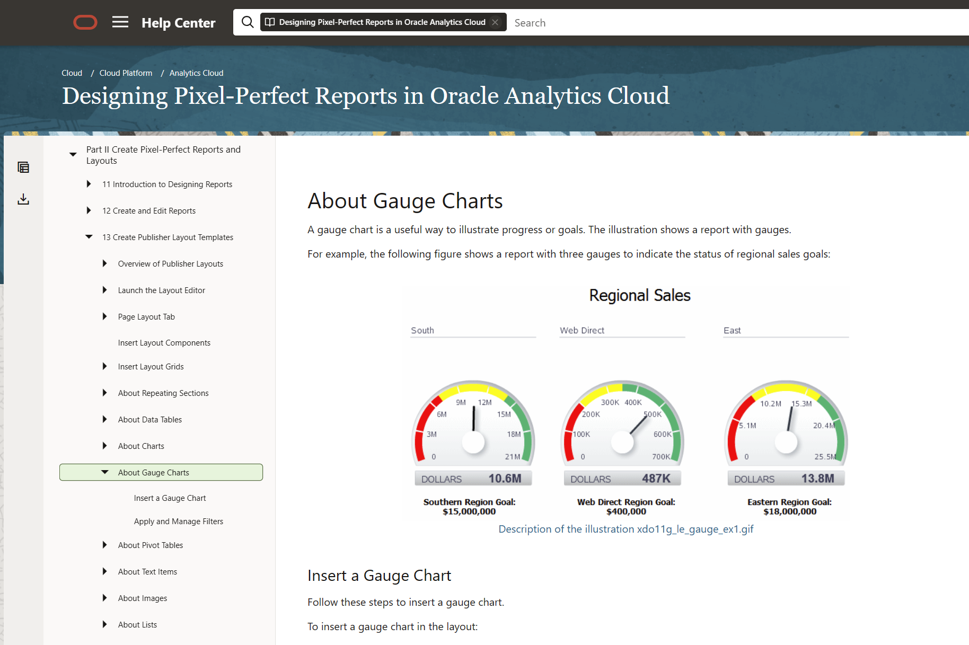Open Insert Layout Grids topic
This screenshot has height=645, width=969.
[151, 367]
